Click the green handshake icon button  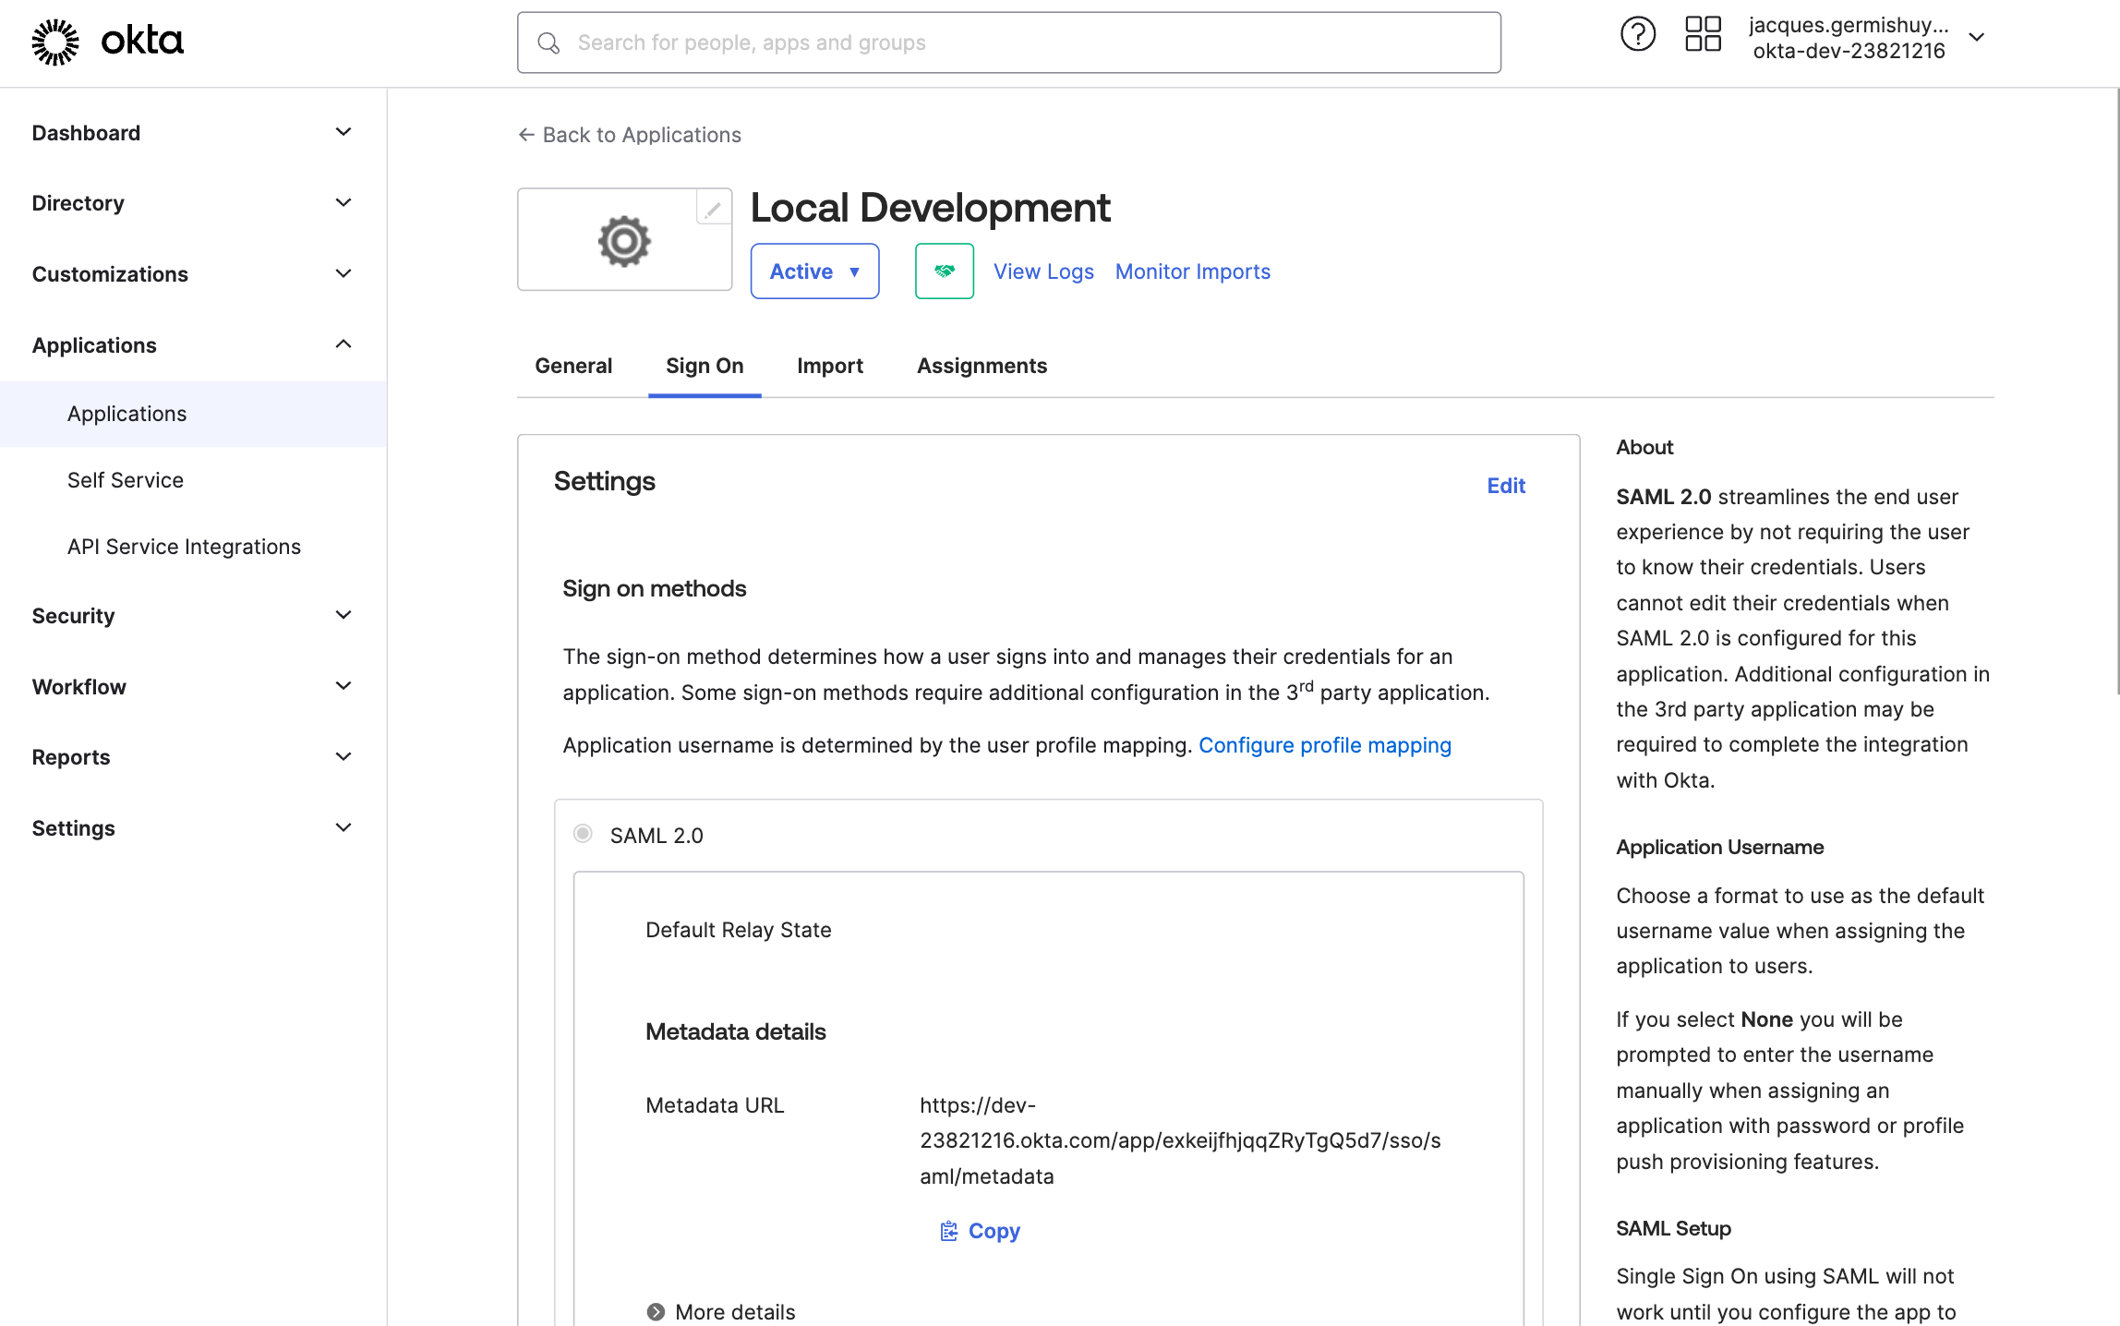[944, 271]
